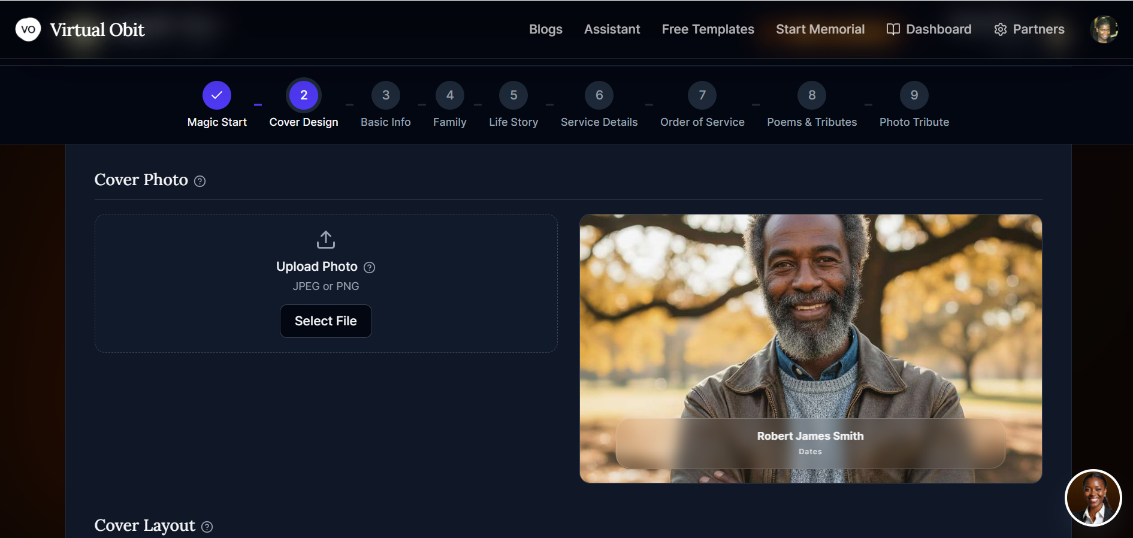1133x538 pixels.
Task: Jump to step 6 Service Details circle
Action: point(599,95)
